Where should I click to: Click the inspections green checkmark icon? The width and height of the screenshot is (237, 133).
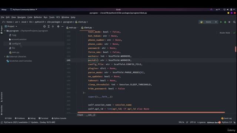234,33
